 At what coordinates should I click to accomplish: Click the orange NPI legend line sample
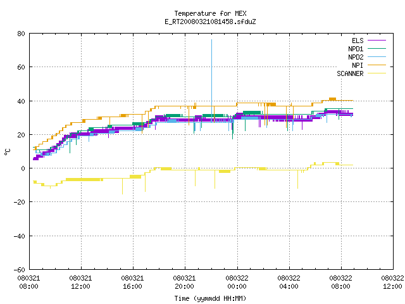(377, 65)
